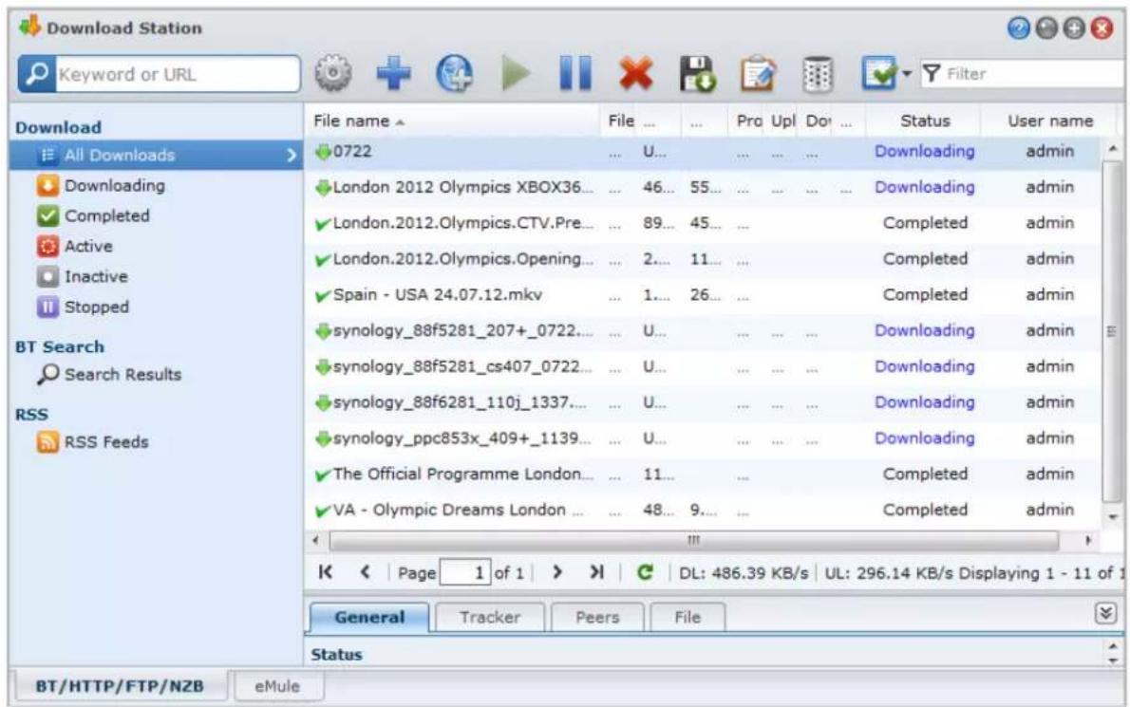Select The Official Programme London row
1130x707 pixels.
tap(703, 474)
